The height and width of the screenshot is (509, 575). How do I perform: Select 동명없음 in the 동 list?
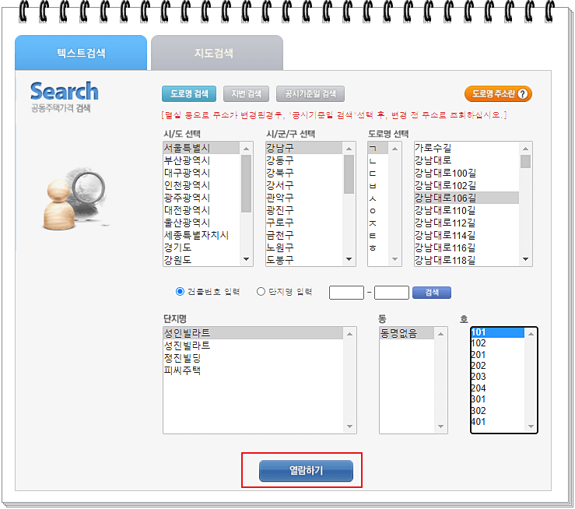(407, 333)
